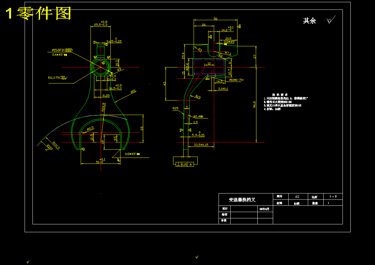Click the 10,3 vertical dimension

point(117,63)
